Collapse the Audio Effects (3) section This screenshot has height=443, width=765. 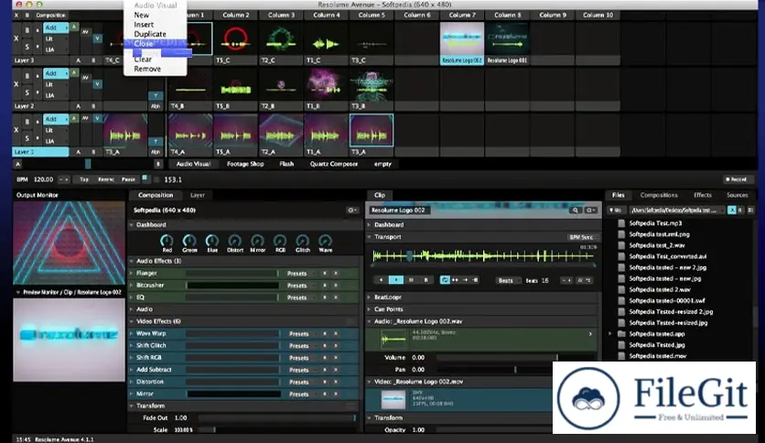132,262
